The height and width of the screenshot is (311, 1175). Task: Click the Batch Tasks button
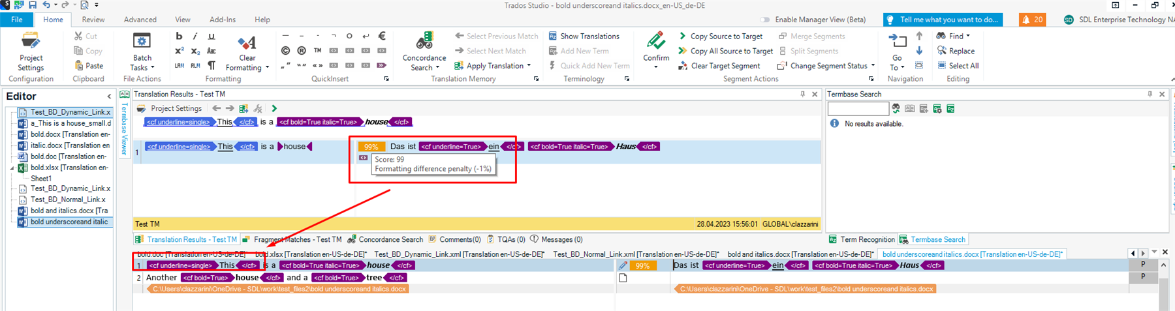[142, 52]
